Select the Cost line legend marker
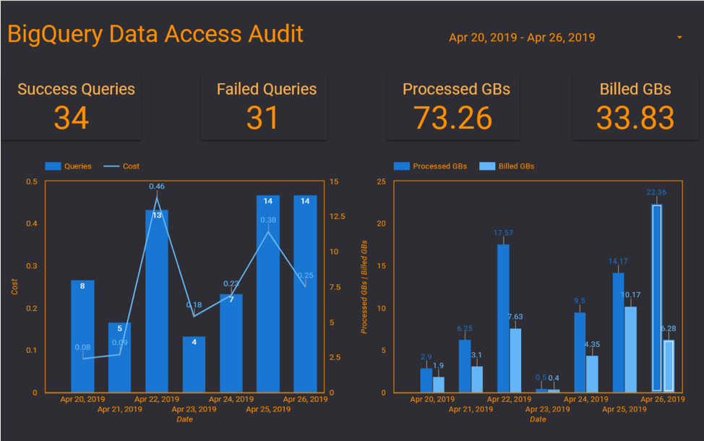The height and width of the screenshot is (441, 704). pyautogui.click(x=112, y=166)
